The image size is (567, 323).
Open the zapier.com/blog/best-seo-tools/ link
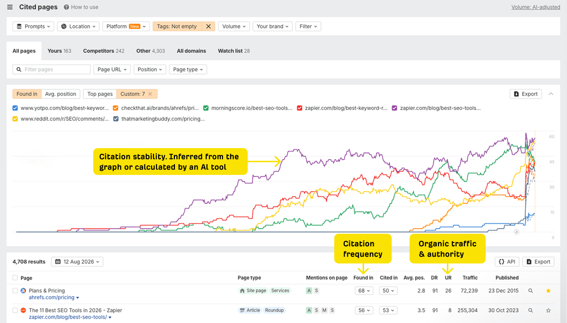(68, 317)
